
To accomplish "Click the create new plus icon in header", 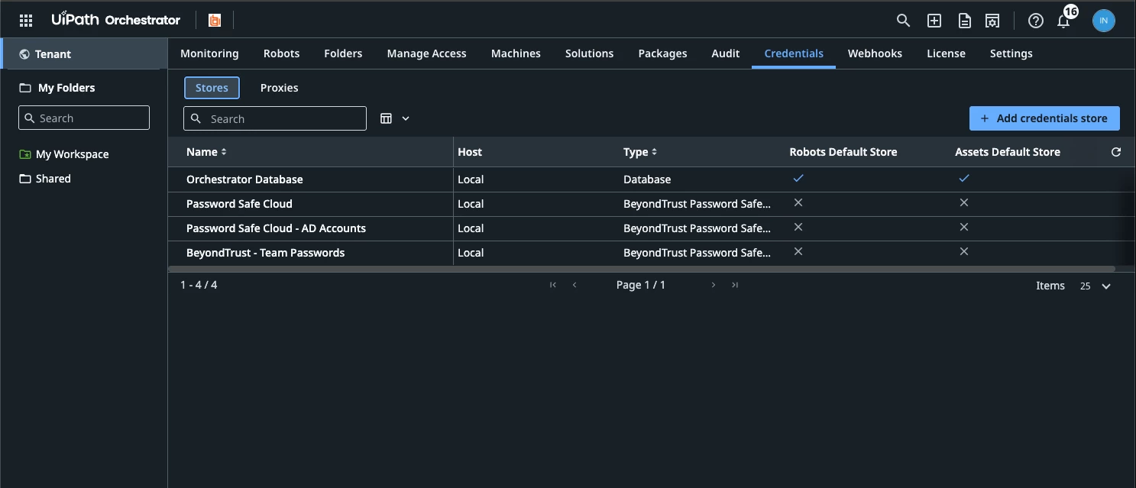I will (x=934, y=21).
